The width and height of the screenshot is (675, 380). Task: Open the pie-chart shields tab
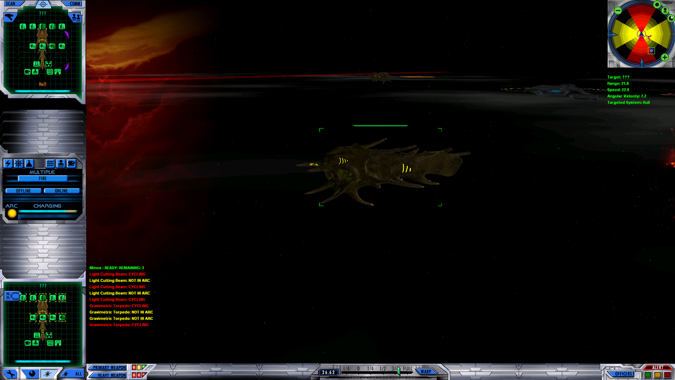coord(32,374)
